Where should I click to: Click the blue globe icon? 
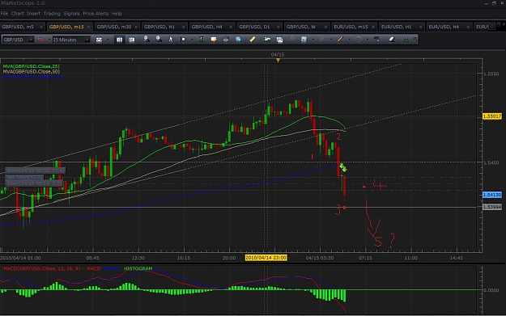click(238, 40)
